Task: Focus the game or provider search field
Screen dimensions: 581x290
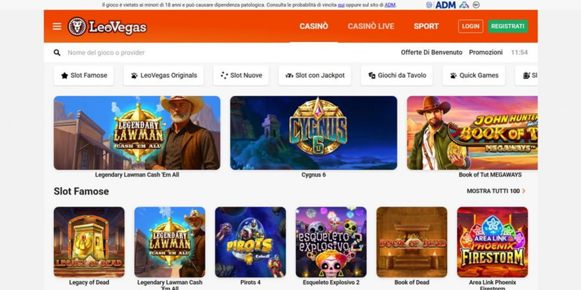Action: pyautogui.click(x=223, y=53)
